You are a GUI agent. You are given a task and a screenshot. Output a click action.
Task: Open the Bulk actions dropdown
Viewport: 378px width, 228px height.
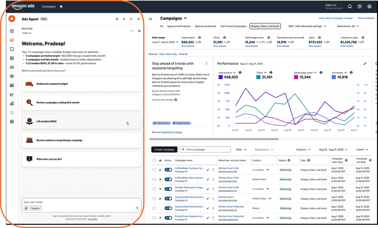click(x=264, y=150)
